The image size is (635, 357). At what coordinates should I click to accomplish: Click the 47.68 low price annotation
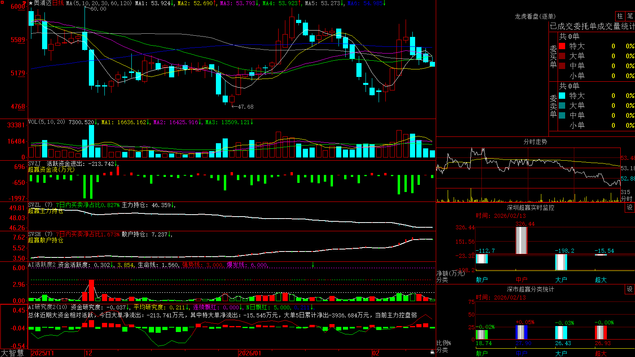click(x=245, y=107)
